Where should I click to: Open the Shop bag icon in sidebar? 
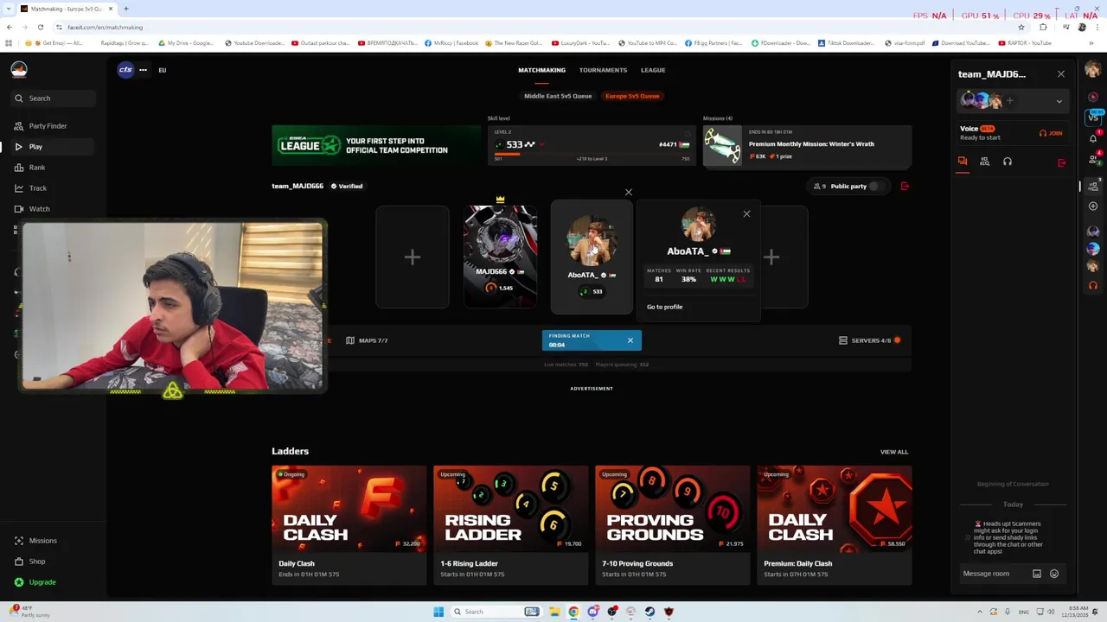pyautogui.click(x=19, y=562)
